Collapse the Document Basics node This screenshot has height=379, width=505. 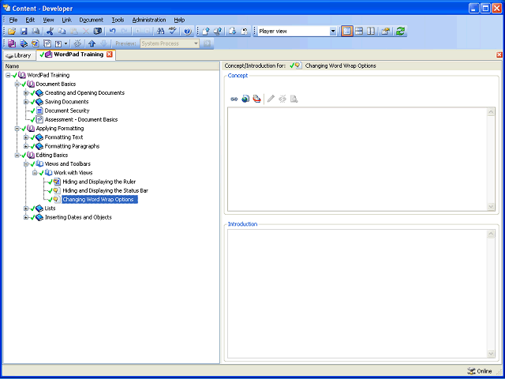(17, 84)
